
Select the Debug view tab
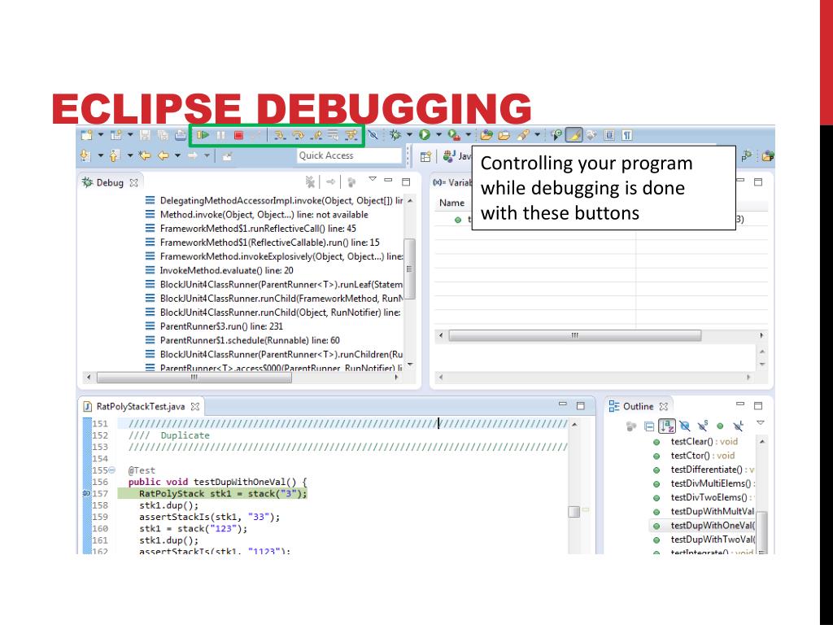(x=110, y=182)
